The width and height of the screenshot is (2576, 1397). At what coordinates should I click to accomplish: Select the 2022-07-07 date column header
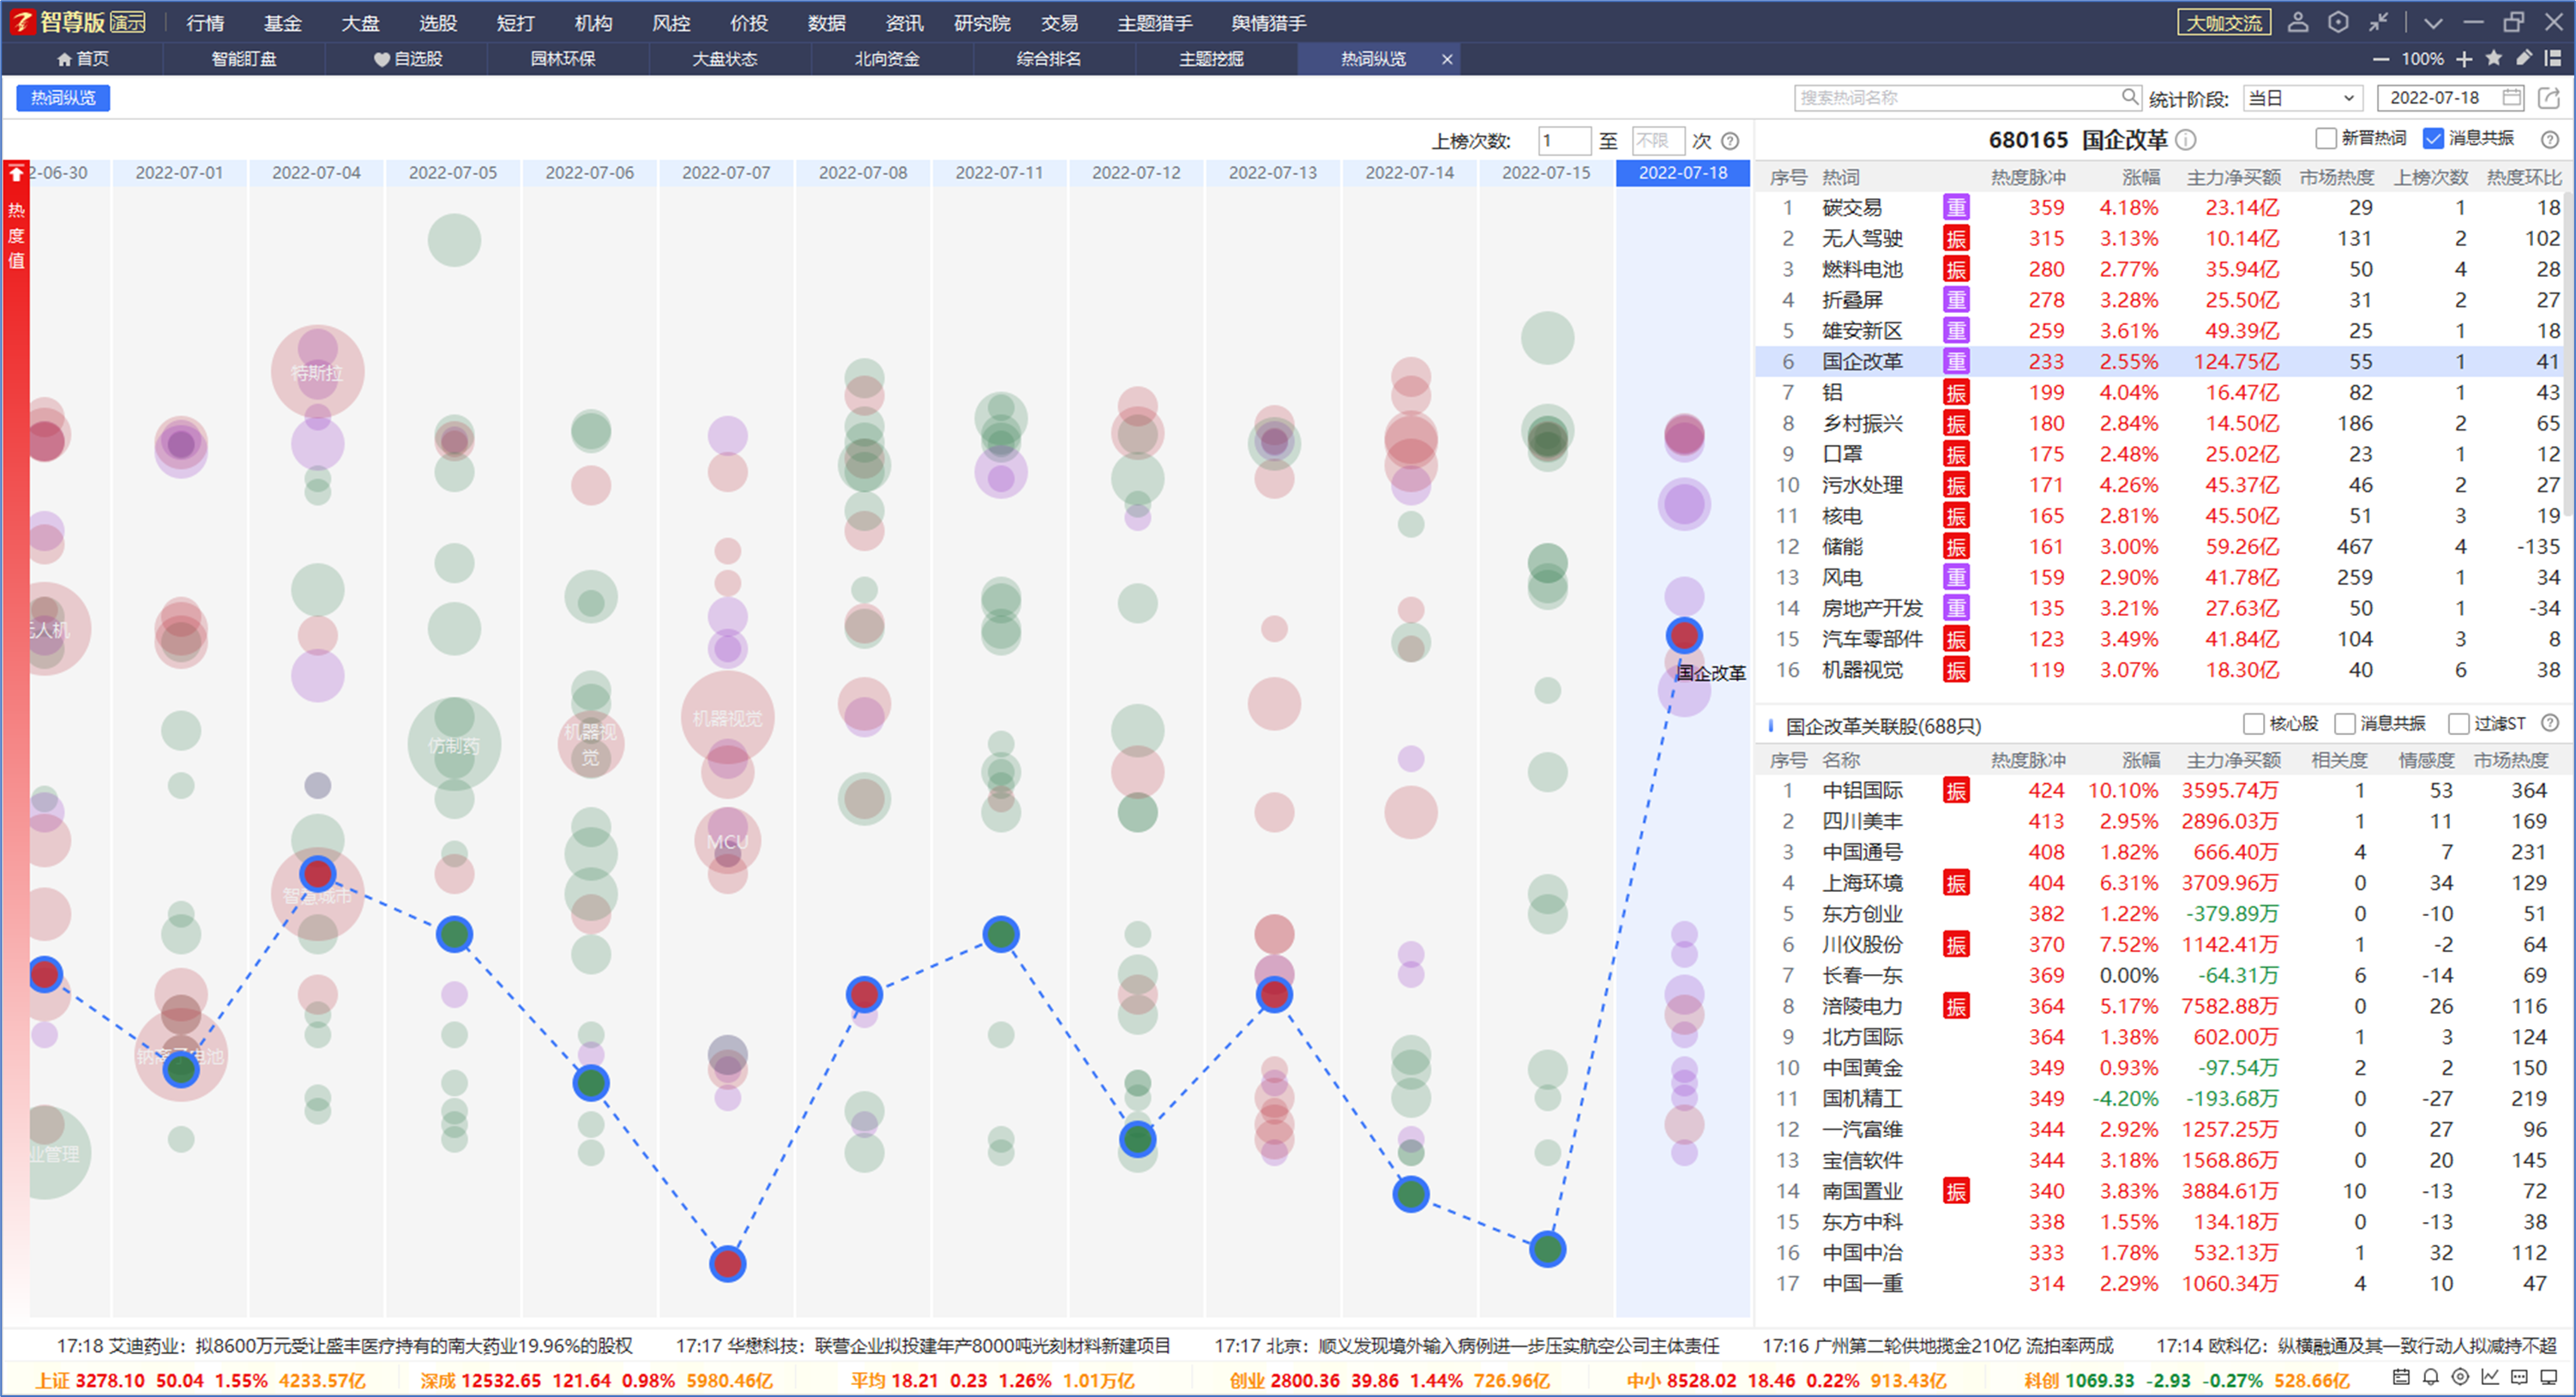tap(727, 173)
